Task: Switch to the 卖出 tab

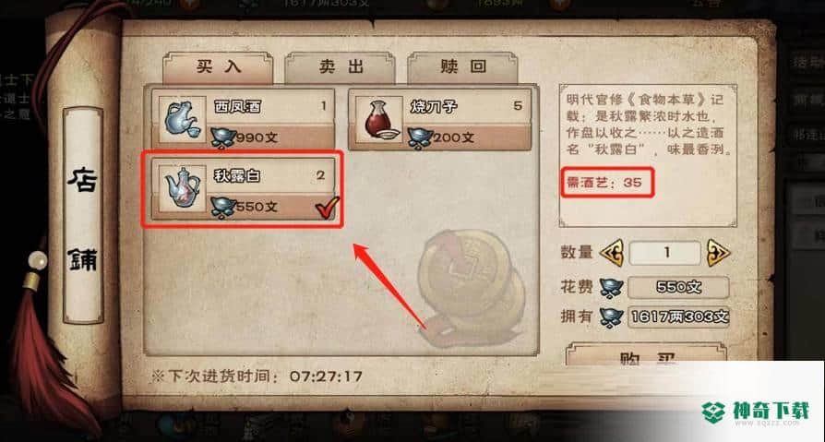Action: 340,67
